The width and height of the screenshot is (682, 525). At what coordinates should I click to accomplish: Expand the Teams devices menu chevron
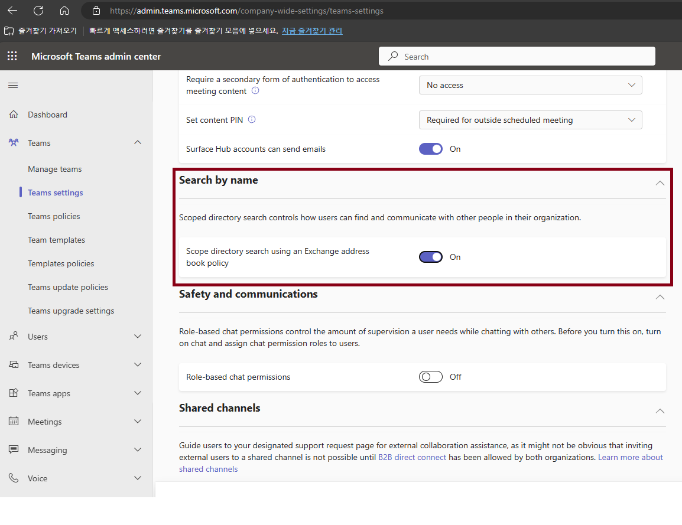138,364
